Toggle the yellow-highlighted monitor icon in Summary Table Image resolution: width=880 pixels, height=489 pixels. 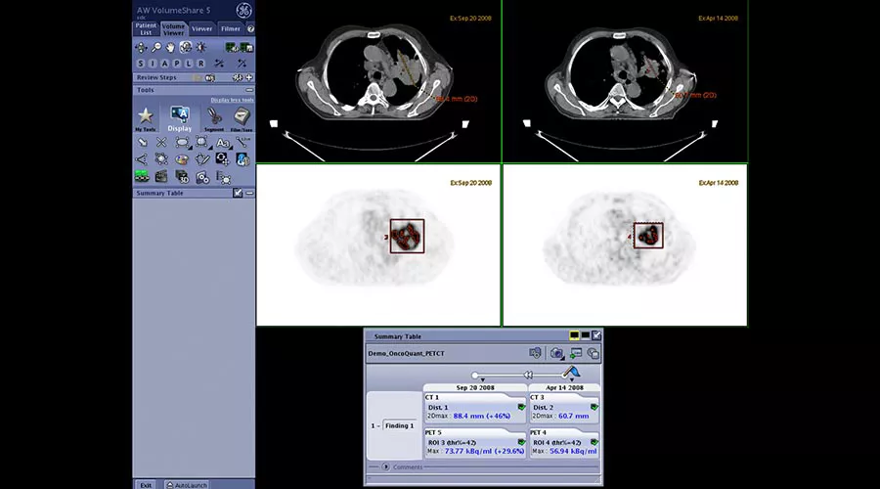pos(574,335)
